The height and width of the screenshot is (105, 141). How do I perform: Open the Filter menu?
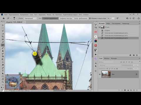pyautogui.click(x=49, y=15)
